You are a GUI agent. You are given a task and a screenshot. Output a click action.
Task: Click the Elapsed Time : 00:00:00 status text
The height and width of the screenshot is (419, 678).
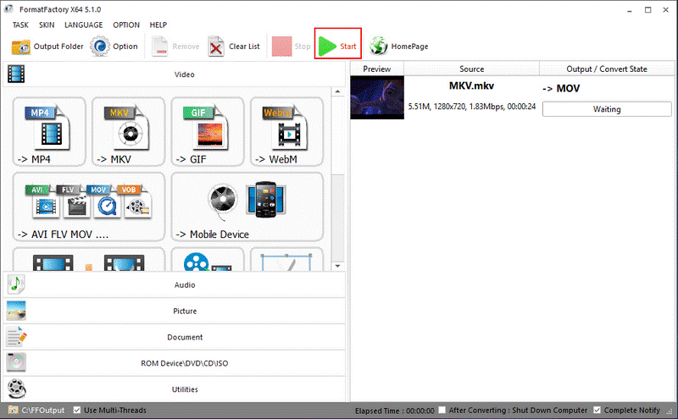click(x=394, y=411)
